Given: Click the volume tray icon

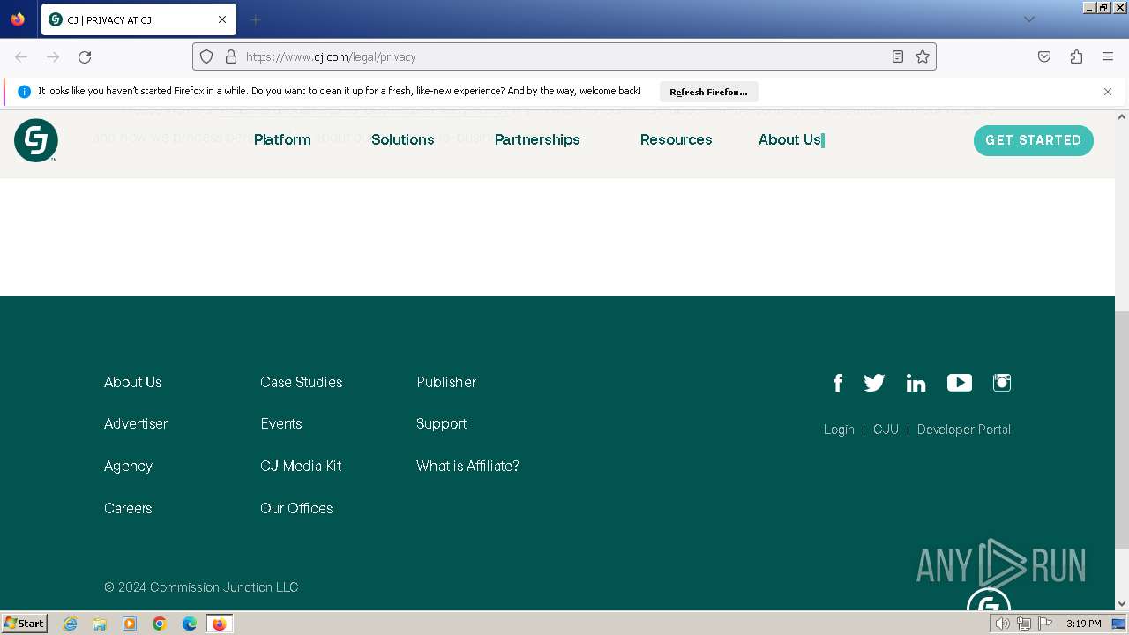Looking at the screenshot, I should pyautogui.click(x=1002, y=624).
